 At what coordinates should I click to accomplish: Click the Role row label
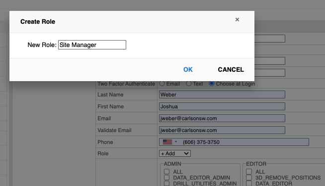click(x=103, y=153)
